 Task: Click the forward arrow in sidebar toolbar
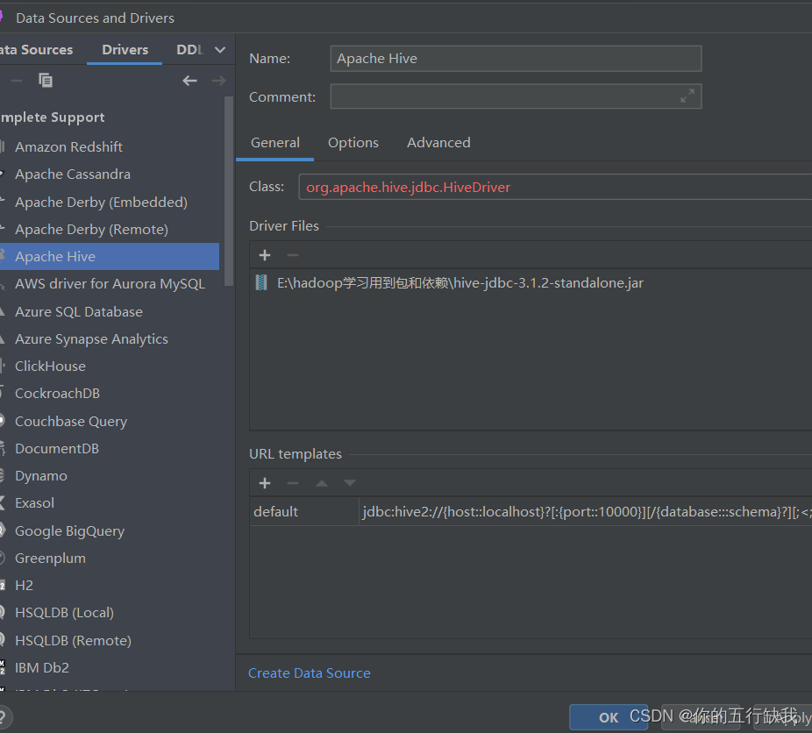coord(218,81)
